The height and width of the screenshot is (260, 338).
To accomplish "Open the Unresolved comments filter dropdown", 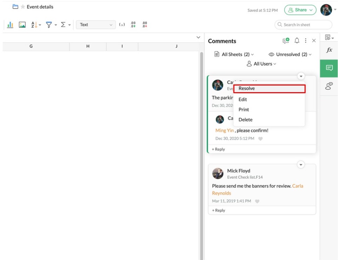I will [290, 55].
